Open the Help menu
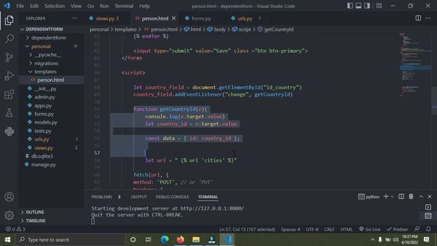 144,6
